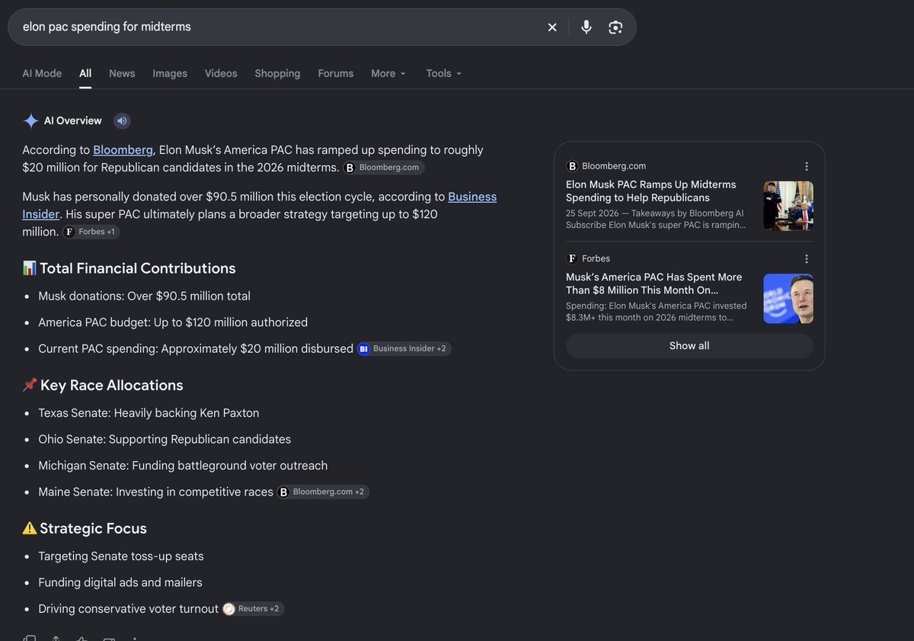Click 'Texas Senate: Heavily backing Ken Paxton' line

pos(149,413)
